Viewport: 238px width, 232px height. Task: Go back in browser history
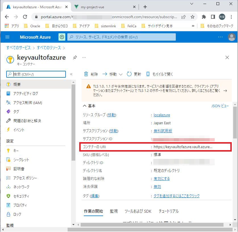(7, 17)
